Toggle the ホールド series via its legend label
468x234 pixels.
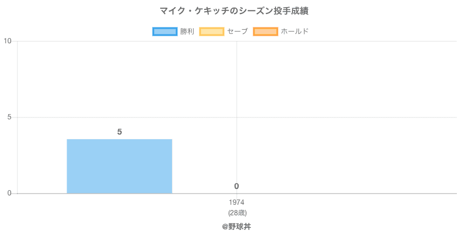coord(294,31)
